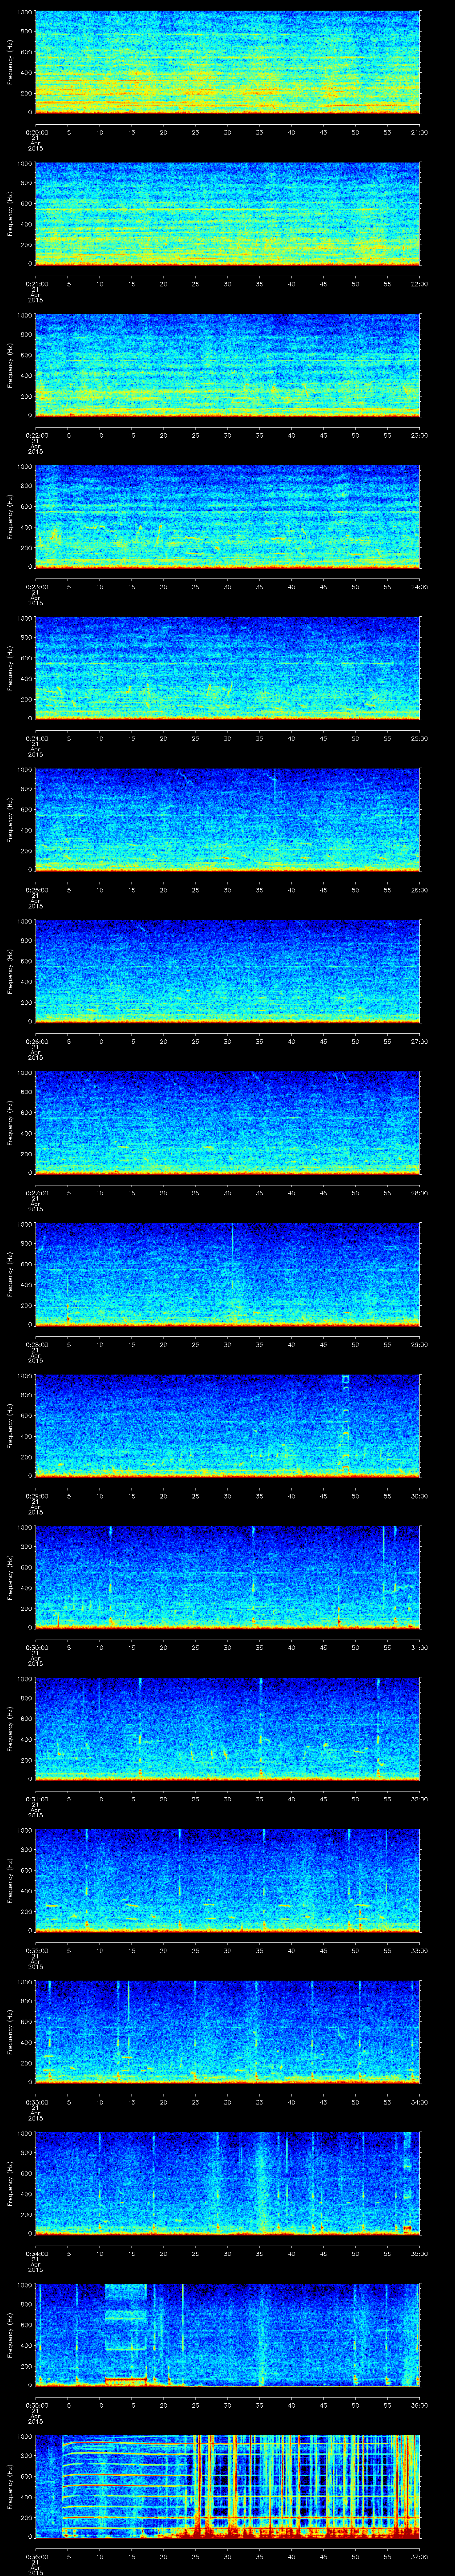455x2576 pixels.
Task: Click the 0:24:00 start time label
Action: click(x=36, y=738)
